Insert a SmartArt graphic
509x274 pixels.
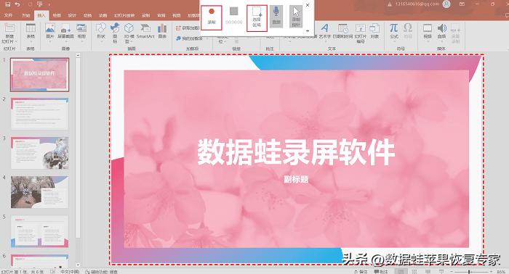click(145, 31)
